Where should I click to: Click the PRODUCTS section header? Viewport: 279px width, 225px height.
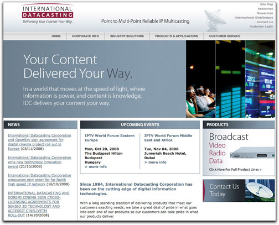tap(239, 124)
